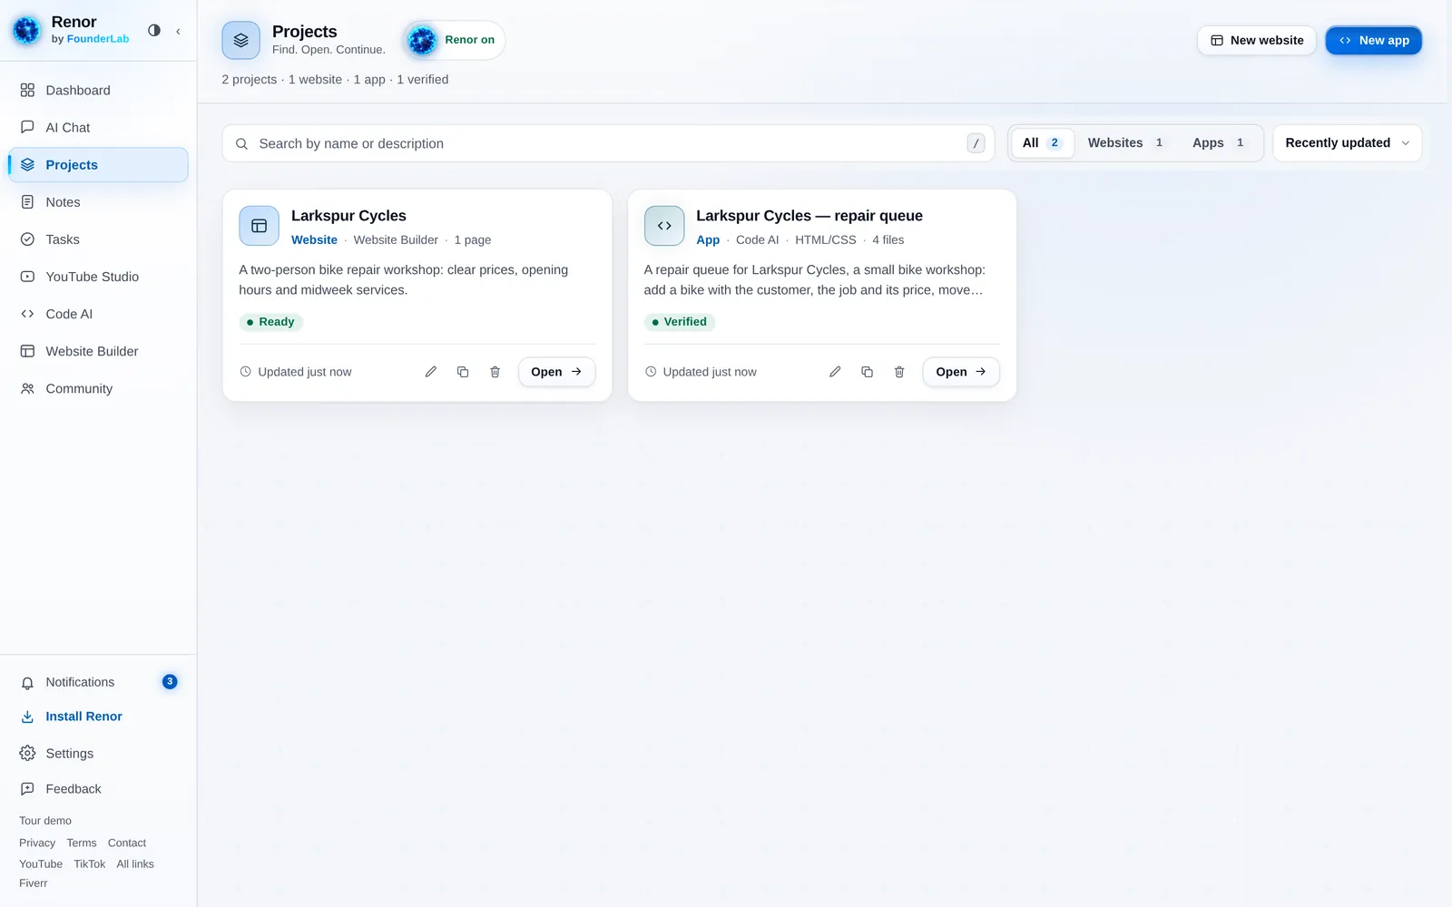Click the Install Renor link
The image size is (1452, 907).
(x=98, y=717)
